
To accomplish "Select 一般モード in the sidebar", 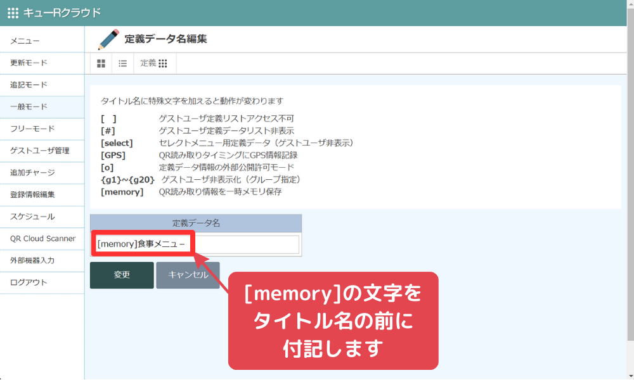I will pos(42,107).
